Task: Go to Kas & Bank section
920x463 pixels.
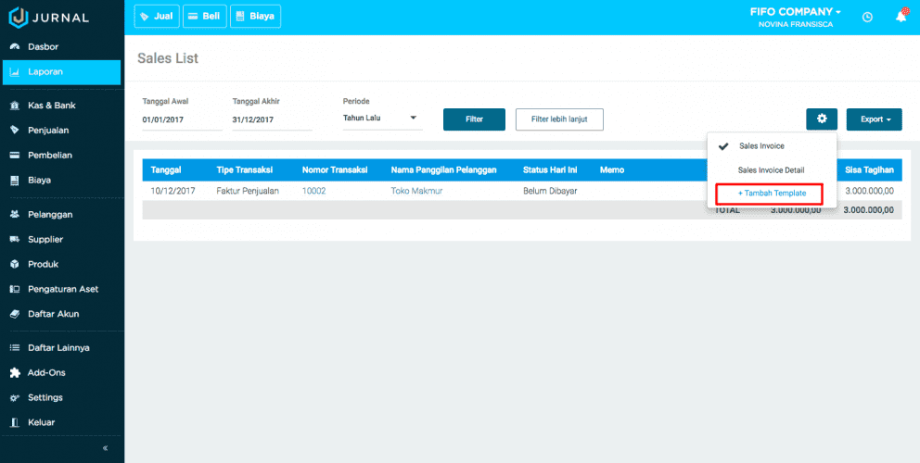Action: [51, 106]
